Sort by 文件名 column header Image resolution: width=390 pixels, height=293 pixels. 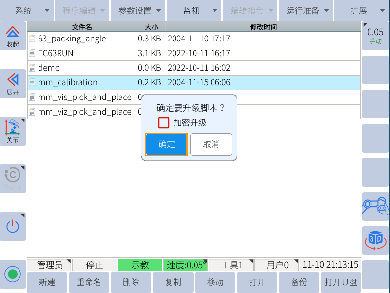(81, 27)
